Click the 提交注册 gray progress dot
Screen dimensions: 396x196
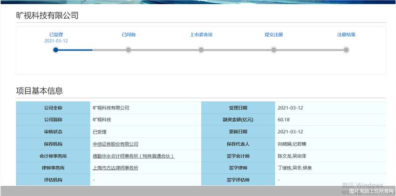pyautogui.click(x=273, y=50)
